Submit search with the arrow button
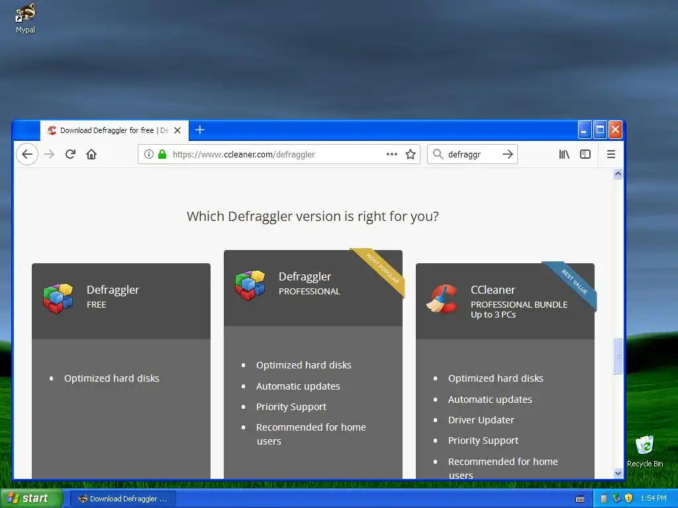Image resolution: width=678 pixels, height=508 pixels. coord(508,154)
